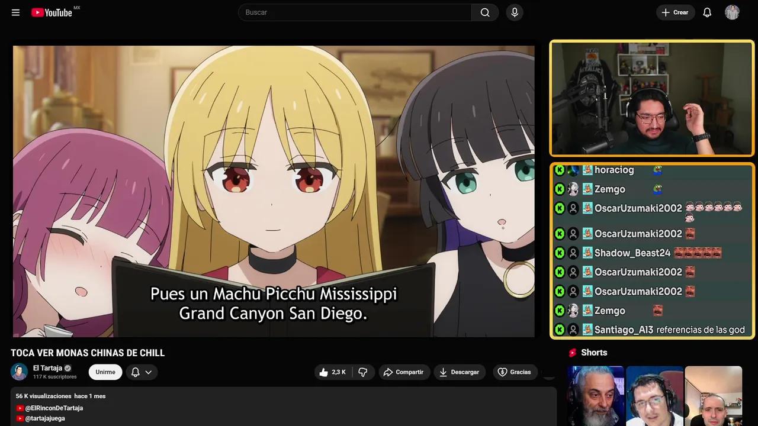758x426 pixels.
Task: Open El Tartaja channel avatar
Action: (x=20, y=372)
